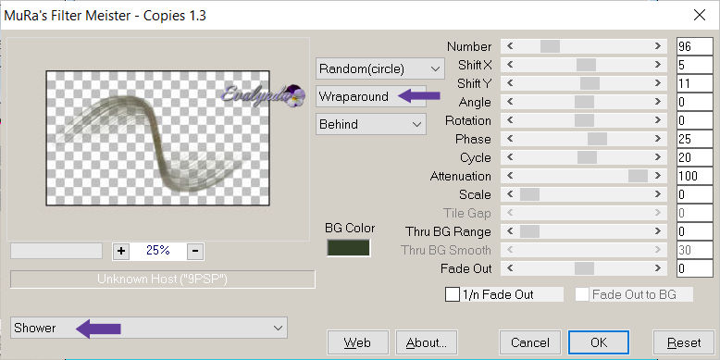Click the Number value field showing 96
The image size is (720, 360).
coord(695,46)
